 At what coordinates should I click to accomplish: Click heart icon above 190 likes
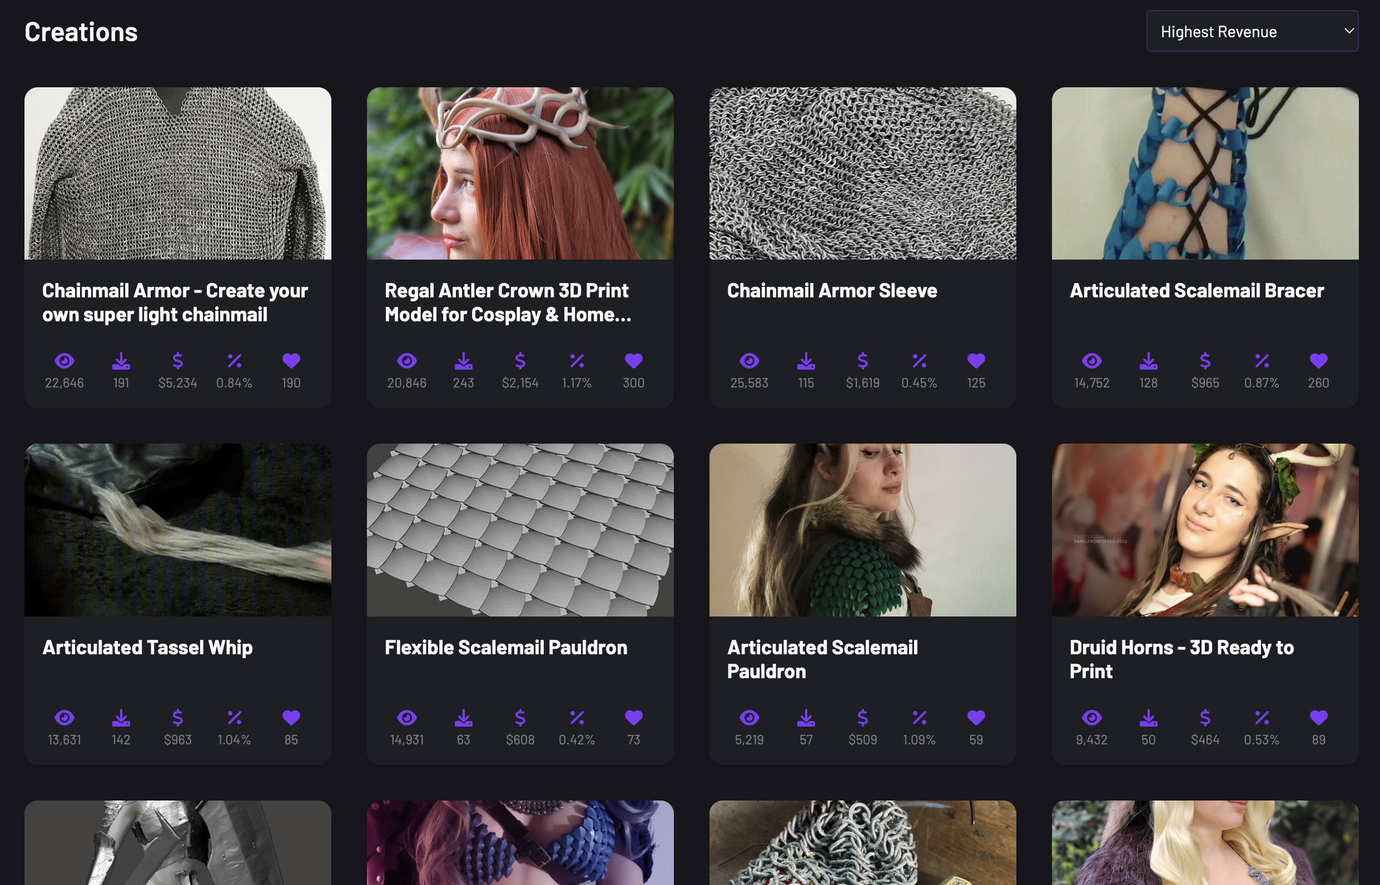click(x=291, y=361)
